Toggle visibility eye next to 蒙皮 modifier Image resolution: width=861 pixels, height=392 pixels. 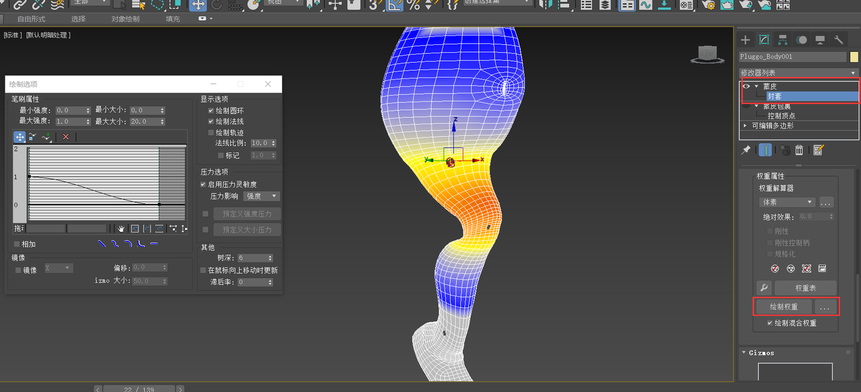pos(746,85)
